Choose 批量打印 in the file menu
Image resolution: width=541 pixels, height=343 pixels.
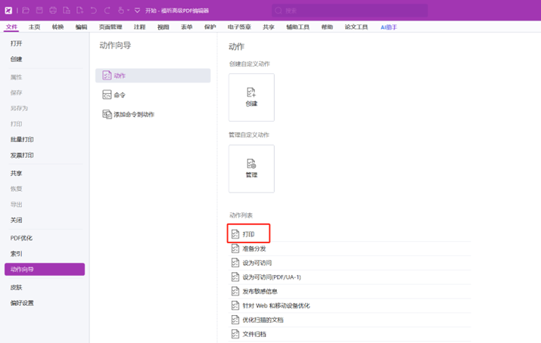pos(22,140)
